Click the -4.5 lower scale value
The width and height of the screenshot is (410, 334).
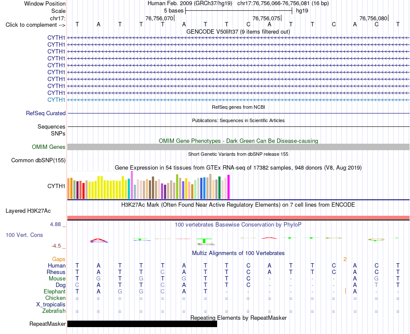(x=56, y=246)
